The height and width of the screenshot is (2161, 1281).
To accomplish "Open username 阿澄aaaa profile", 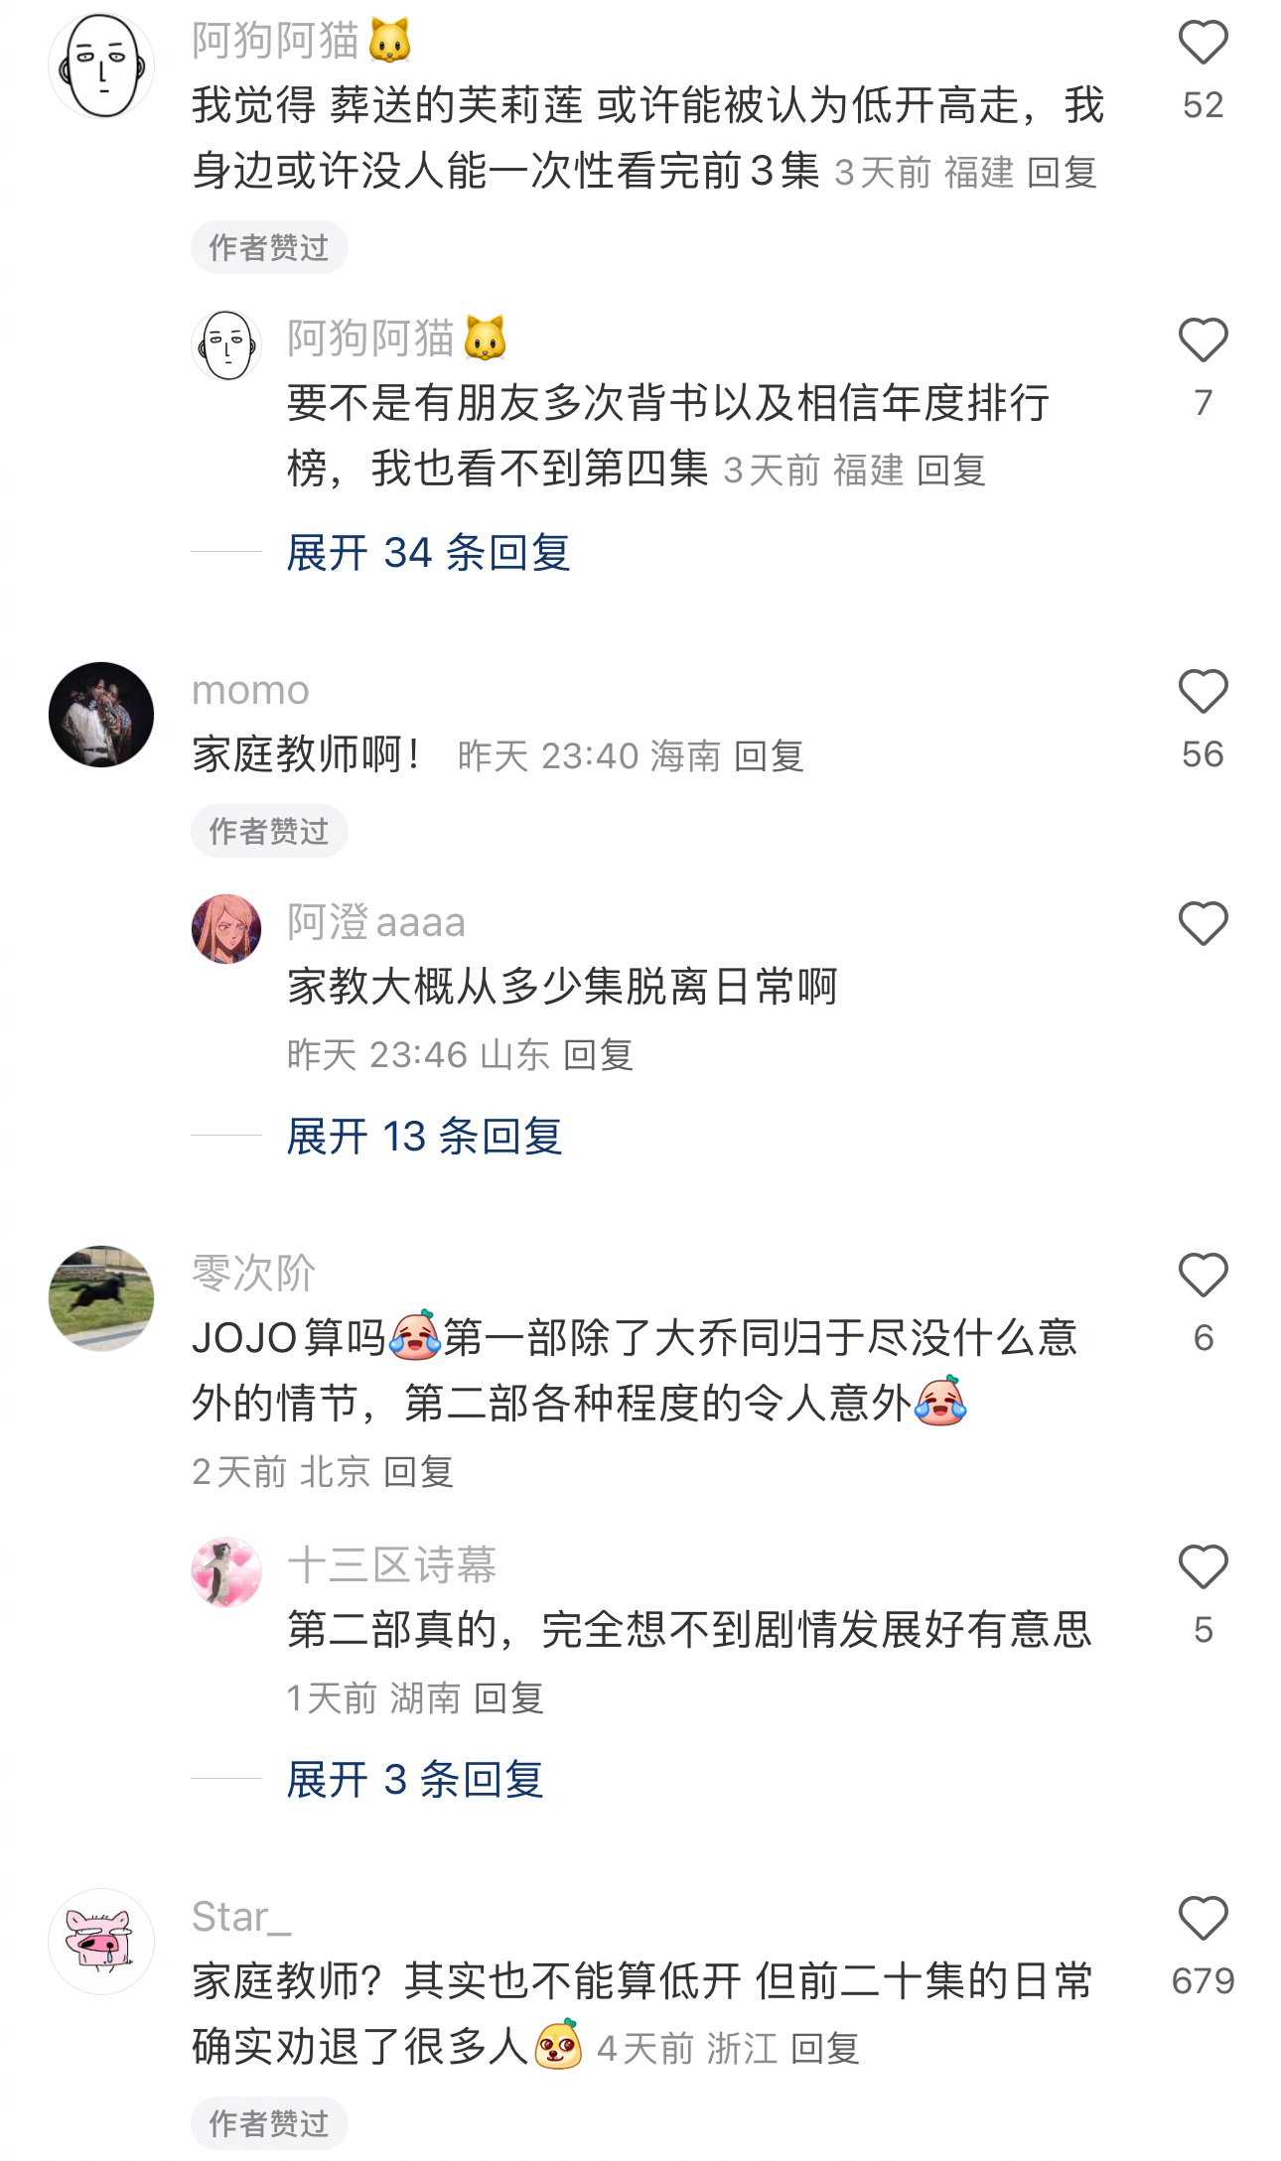I will [x=376, y=922].
